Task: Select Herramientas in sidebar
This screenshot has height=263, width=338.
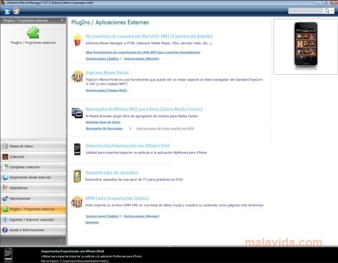Action: coord(33,199)
